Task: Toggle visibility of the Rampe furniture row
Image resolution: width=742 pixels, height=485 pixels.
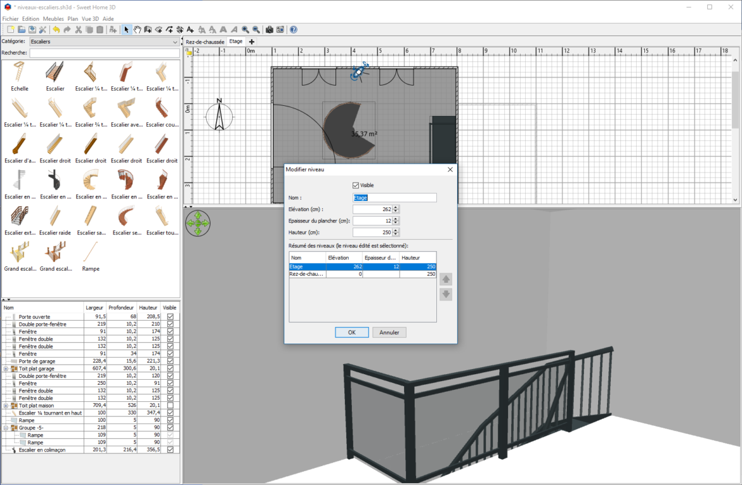Action: point(169,420)
